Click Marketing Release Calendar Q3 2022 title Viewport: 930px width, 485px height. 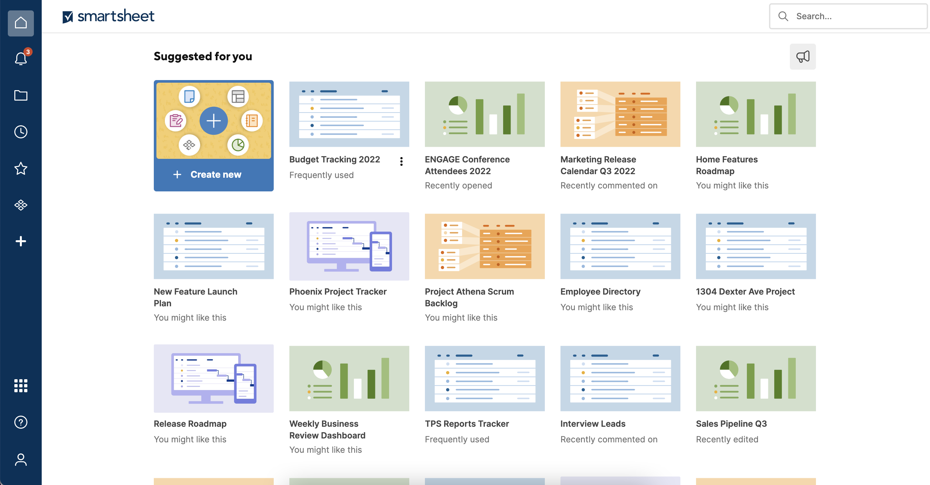pos(598,165)
